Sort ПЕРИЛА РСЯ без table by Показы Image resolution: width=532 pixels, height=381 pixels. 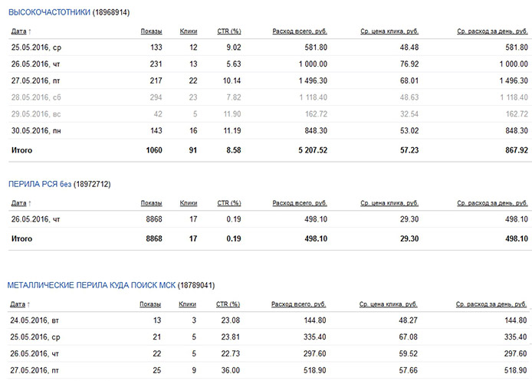151,203
